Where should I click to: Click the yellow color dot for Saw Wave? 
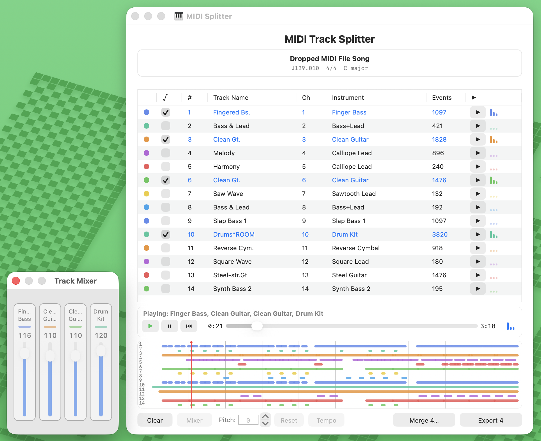(x=146, y=194)
